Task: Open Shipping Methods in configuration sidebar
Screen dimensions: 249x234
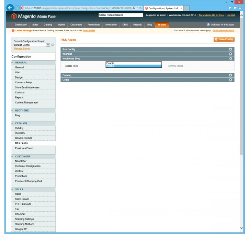Action: (24, 224)
